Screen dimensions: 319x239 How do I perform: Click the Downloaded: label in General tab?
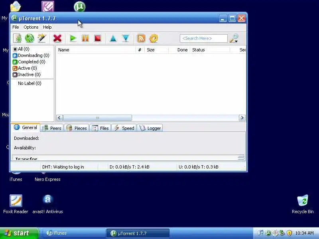(x=26, y=138)
